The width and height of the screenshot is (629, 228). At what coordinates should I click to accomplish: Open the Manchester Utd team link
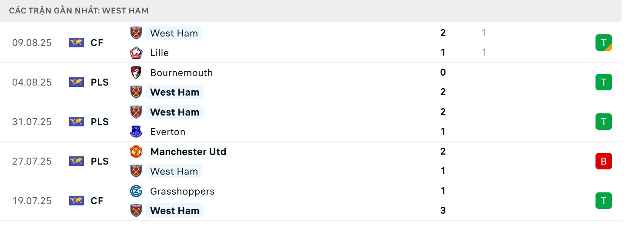188,152
